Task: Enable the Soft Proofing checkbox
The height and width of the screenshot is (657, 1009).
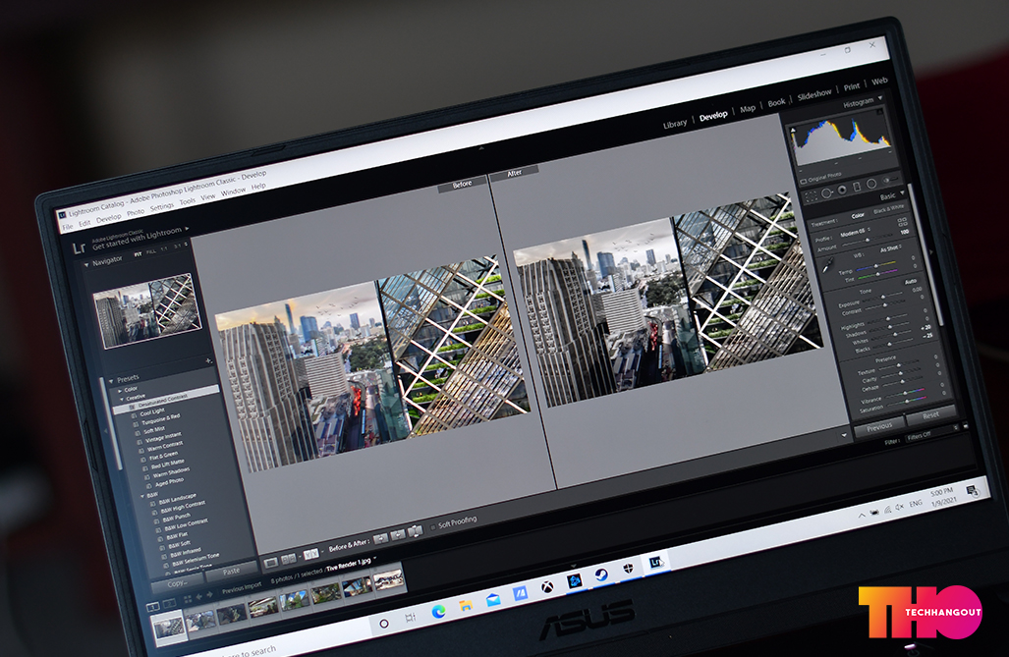Action: click(433, 527)
